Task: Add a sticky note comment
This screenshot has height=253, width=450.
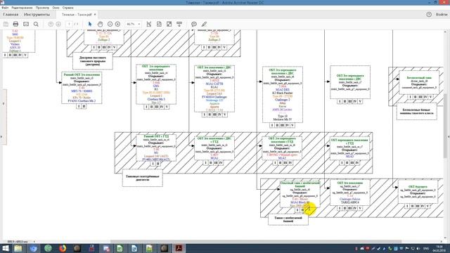Action: [x=194, y=24]
